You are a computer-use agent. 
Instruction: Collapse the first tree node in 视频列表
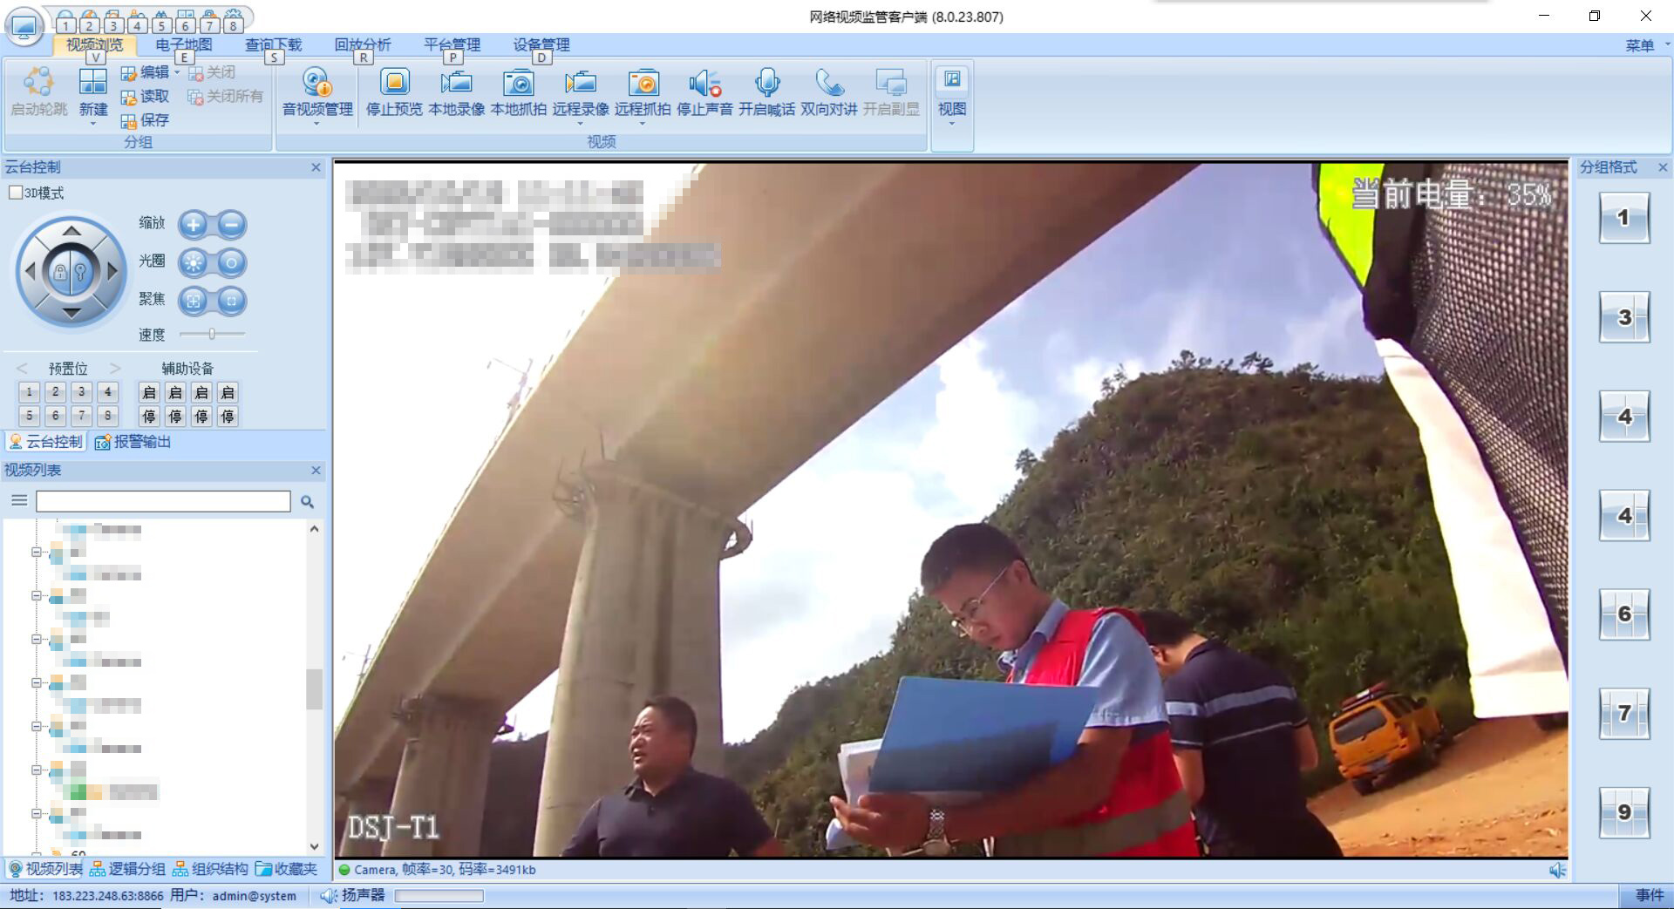pyautogui.click(x=37, y=552)
